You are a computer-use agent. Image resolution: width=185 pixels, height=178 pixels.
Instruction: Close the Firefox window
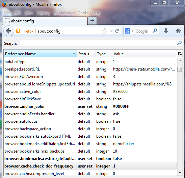point(177,3)
